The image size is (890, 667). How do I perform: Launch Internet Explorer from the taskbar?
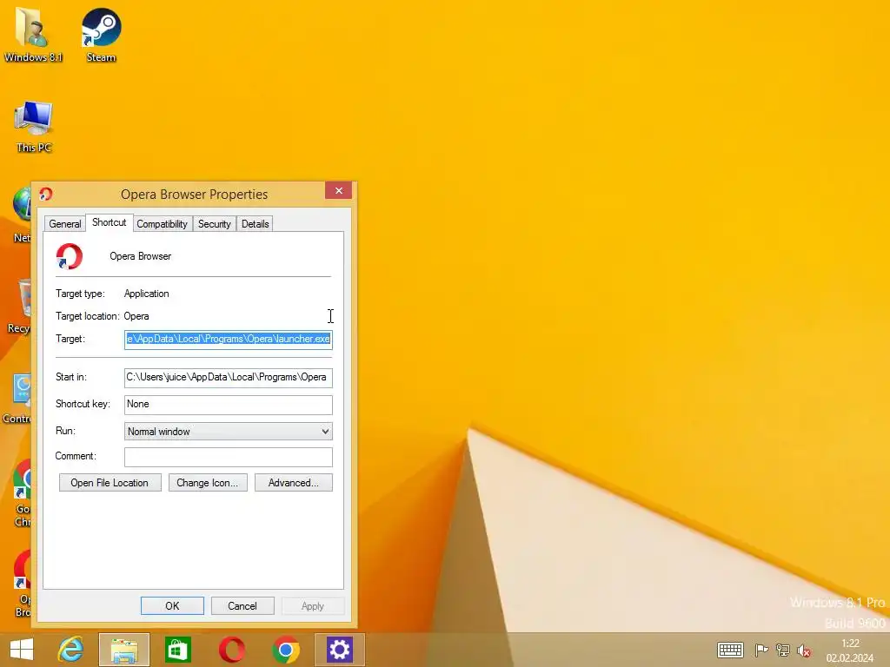(x=71, y=650)
